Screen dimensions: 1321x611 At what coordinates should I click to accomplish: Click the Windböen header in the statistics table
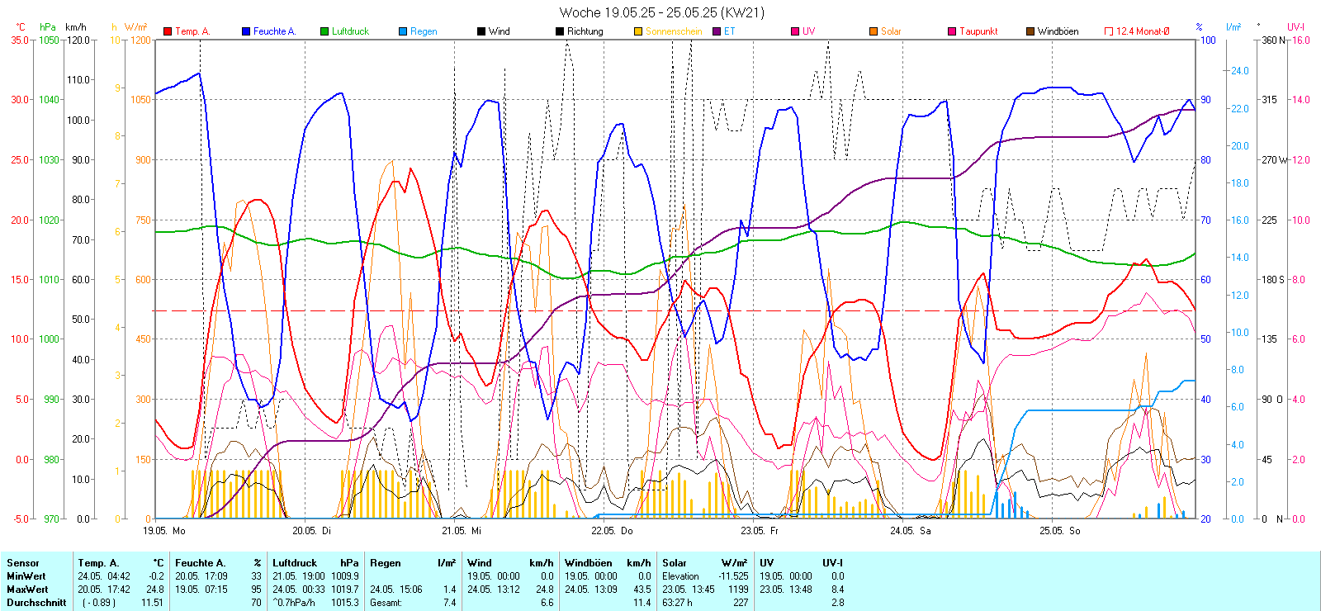589,563
